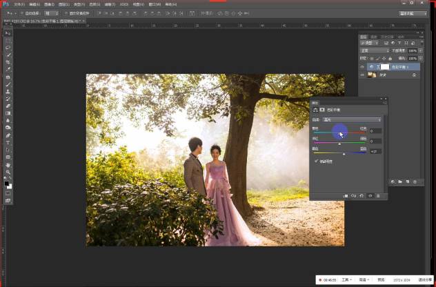Open the layer blend mode dropdown
This screenshot has height=287, width=436.
coord(375,50)
